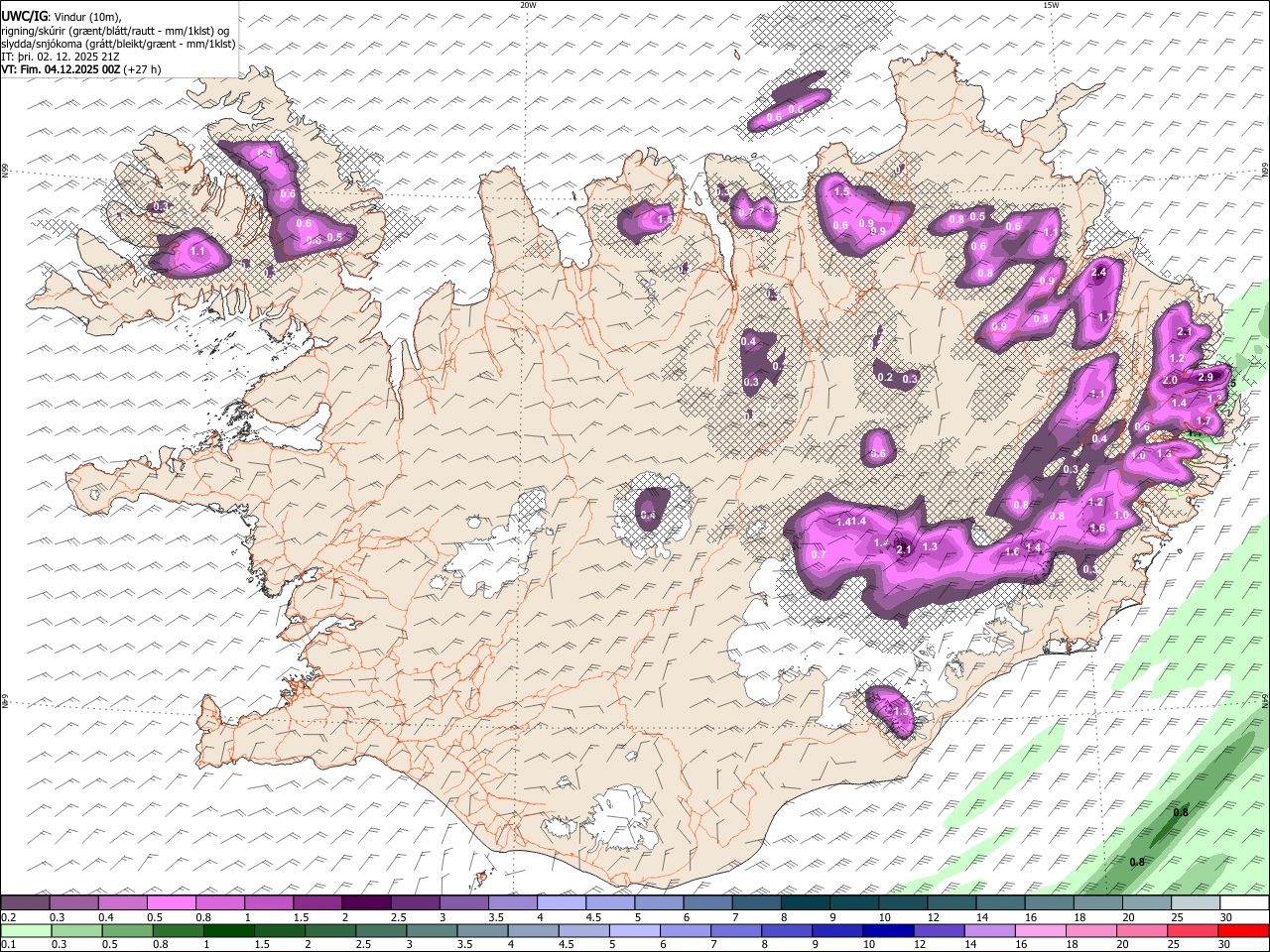Image resolution: width=1270 pixels, height=952 pixels.
Task: Click the crimson 25–30 swatch in the bottom scale
Action: [1193, 930]
